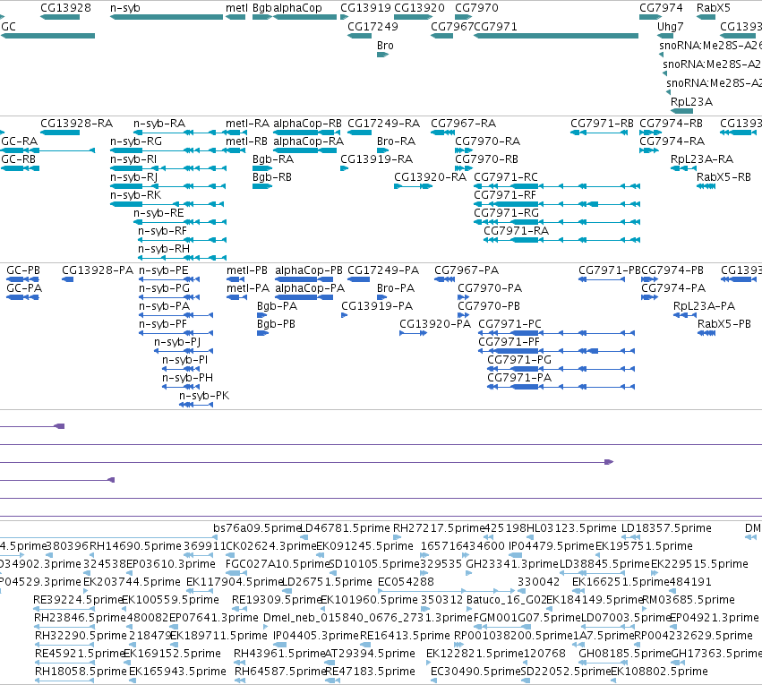Select the CG13920 gene label
762x685 pixels.
(x=419, y=8)
